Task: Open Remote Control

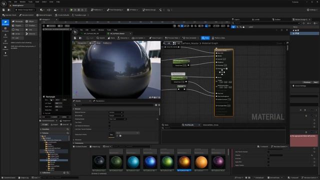Action: tap(26, 15)
